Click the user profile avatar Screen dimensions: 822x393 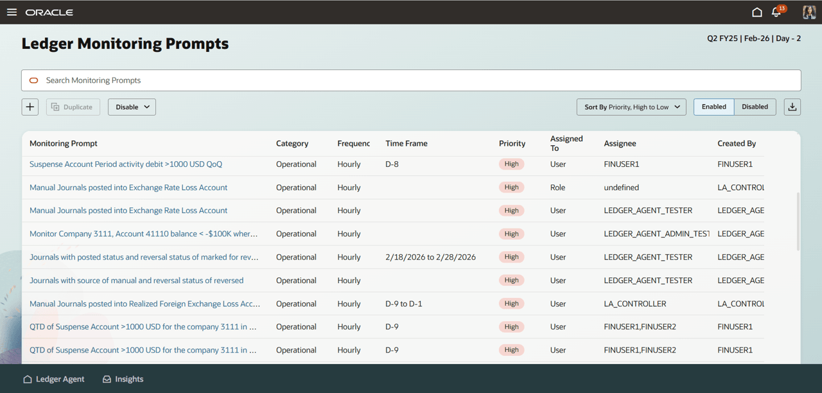pyautogui.click(x=809, y=12)
